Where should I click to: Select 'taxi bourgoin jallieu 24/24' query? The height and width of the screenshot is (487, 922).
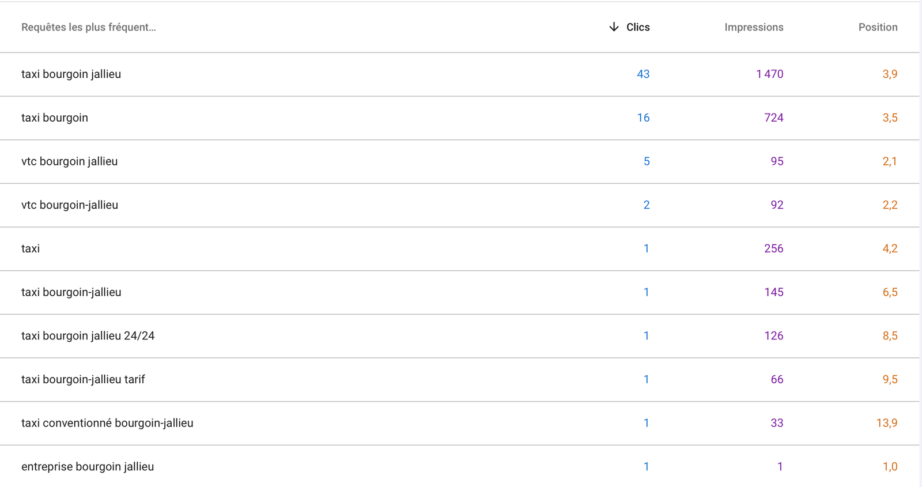point(88,336)
